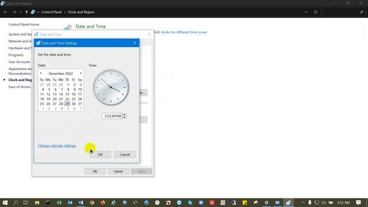Go to next month in calendar
Screen dimensions: 368x207
pos(80,73)
